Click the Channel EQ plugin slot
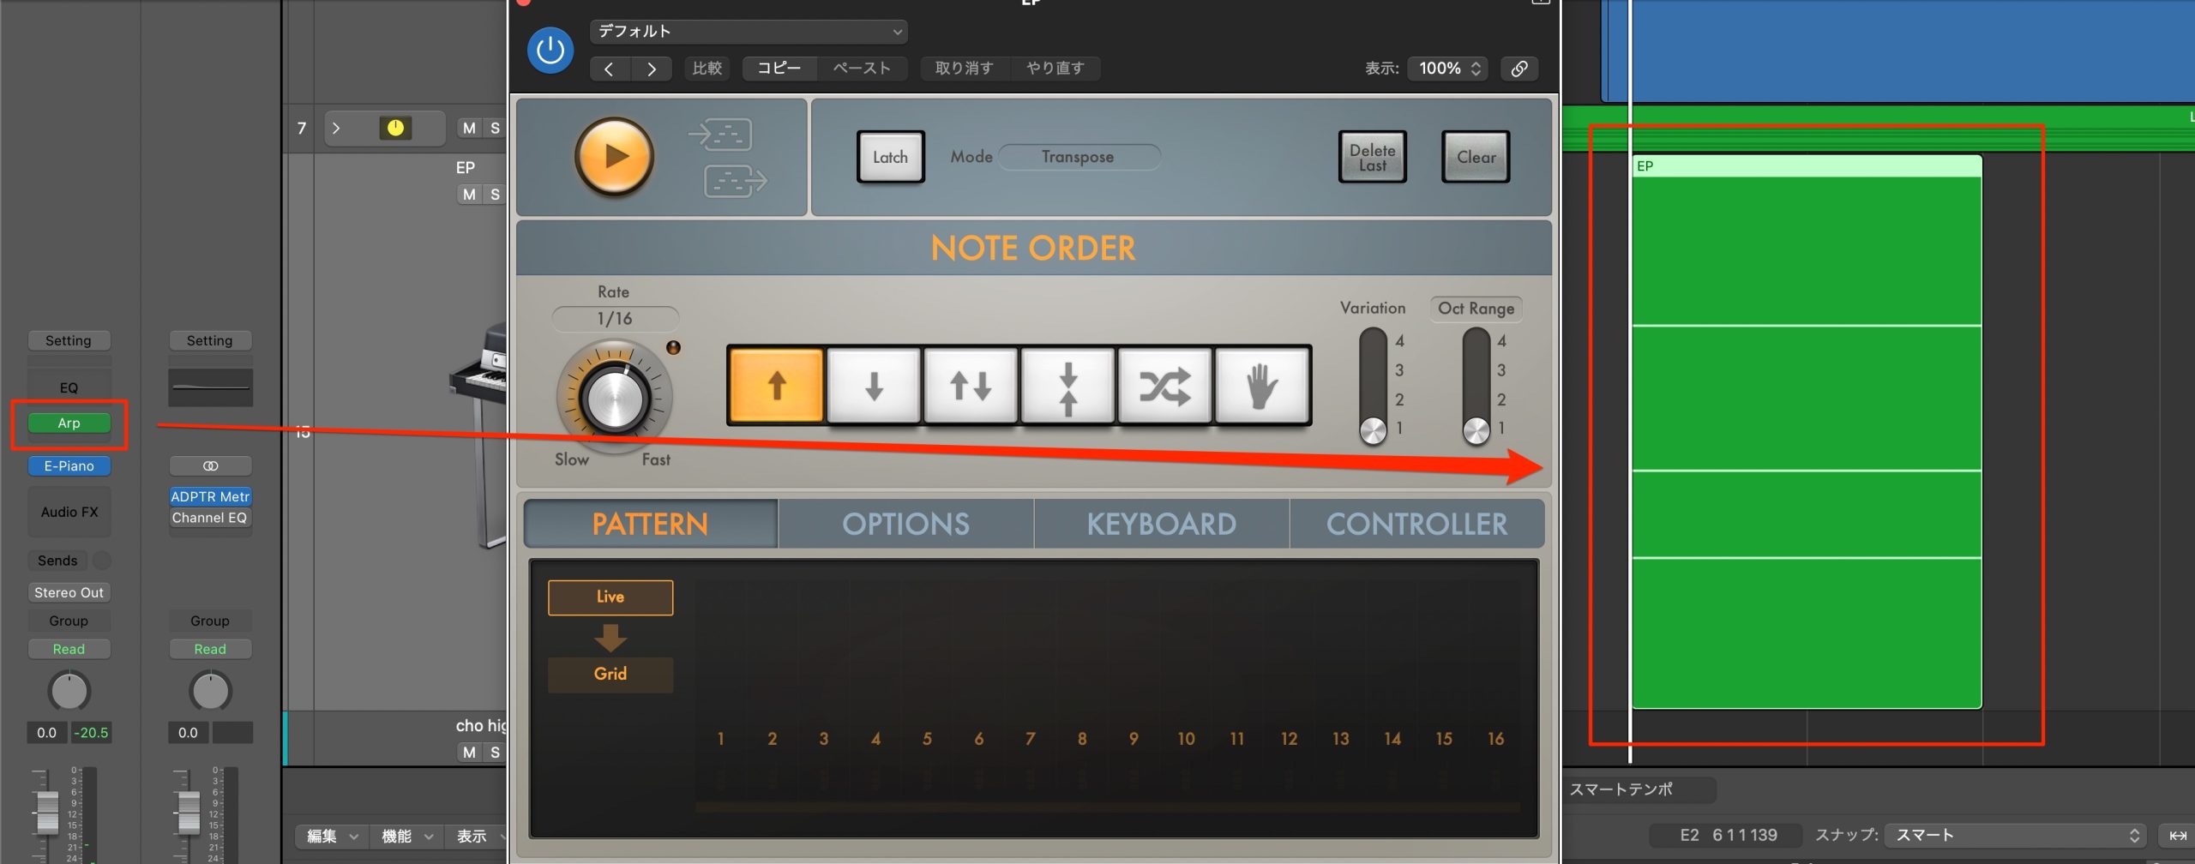Screen dimensions: 2195x864 coord(210,518)
